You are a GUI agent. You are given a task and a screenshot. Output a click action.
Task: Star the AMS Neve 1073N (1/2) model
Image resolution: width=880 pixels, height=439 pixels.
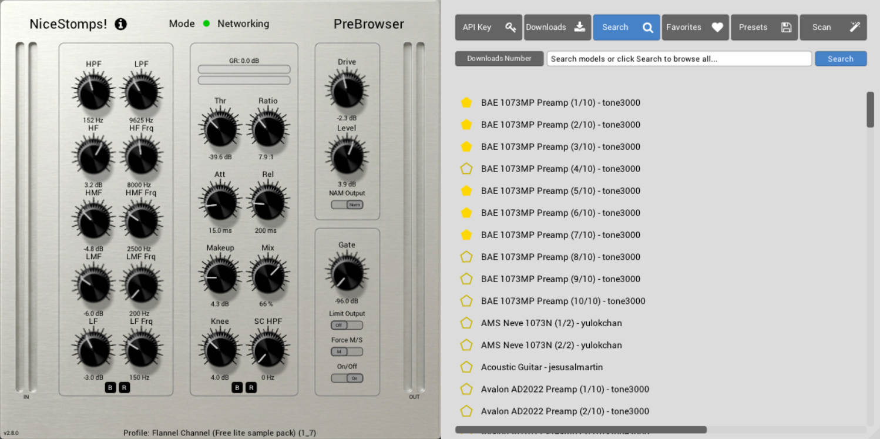click(x=466, y=323)
